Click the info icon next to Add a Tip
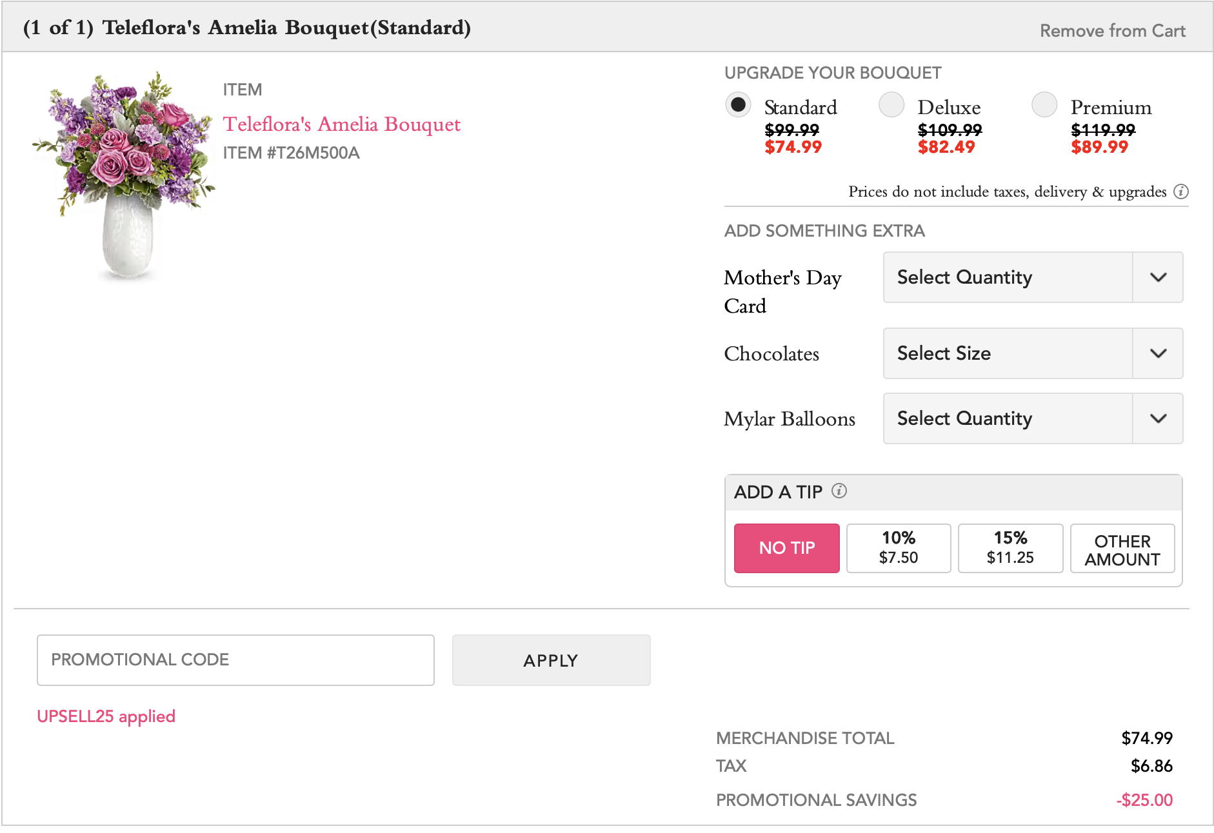This screenshot has height=833, width=1214. click(x=839, y=491)
